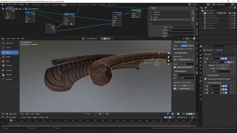Open the Output properties tab icon

pyautogui.click(x=201, y=58)
